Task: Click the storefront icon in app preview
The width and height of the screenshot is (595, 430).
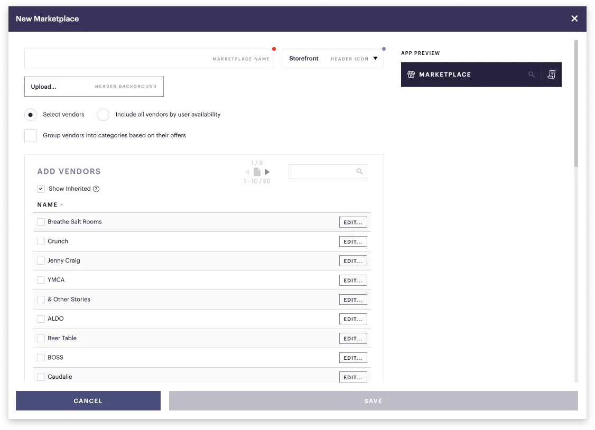Action: click(411, 74)
